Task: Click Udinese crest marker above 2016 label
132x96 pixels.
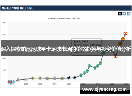Action: pyautogui.click(x=54, y=78)
